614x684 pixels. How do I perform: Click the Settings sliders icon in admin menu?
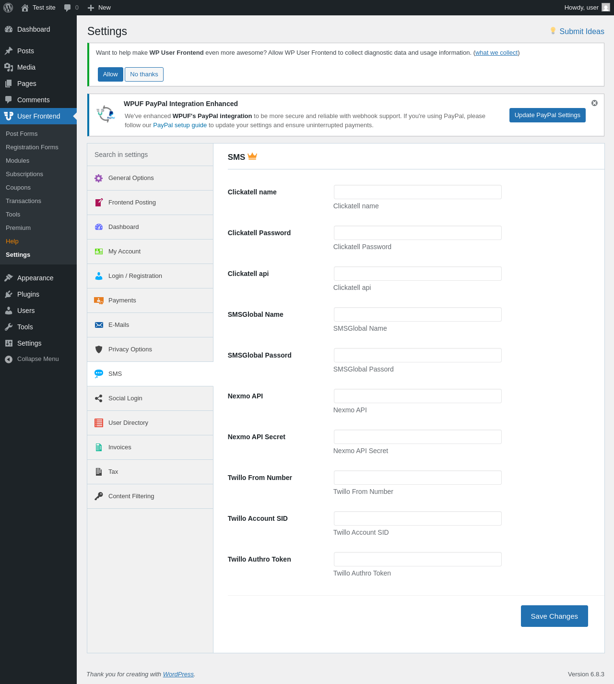pos(9,343)
